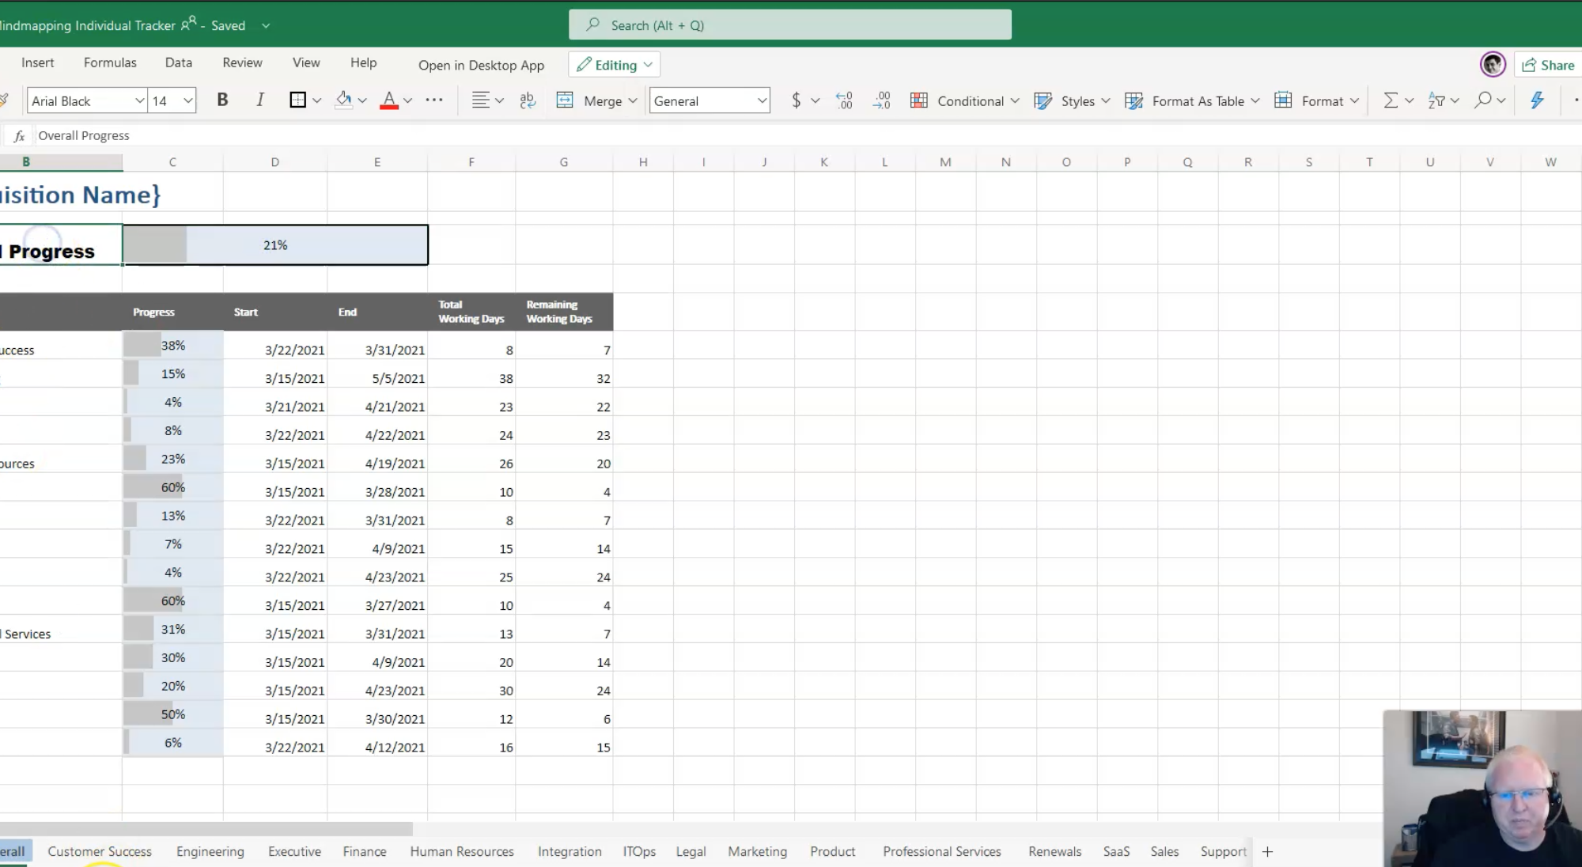Switch to Integration sheet
The image size is (1582, 867).
[x=570, y=851]
